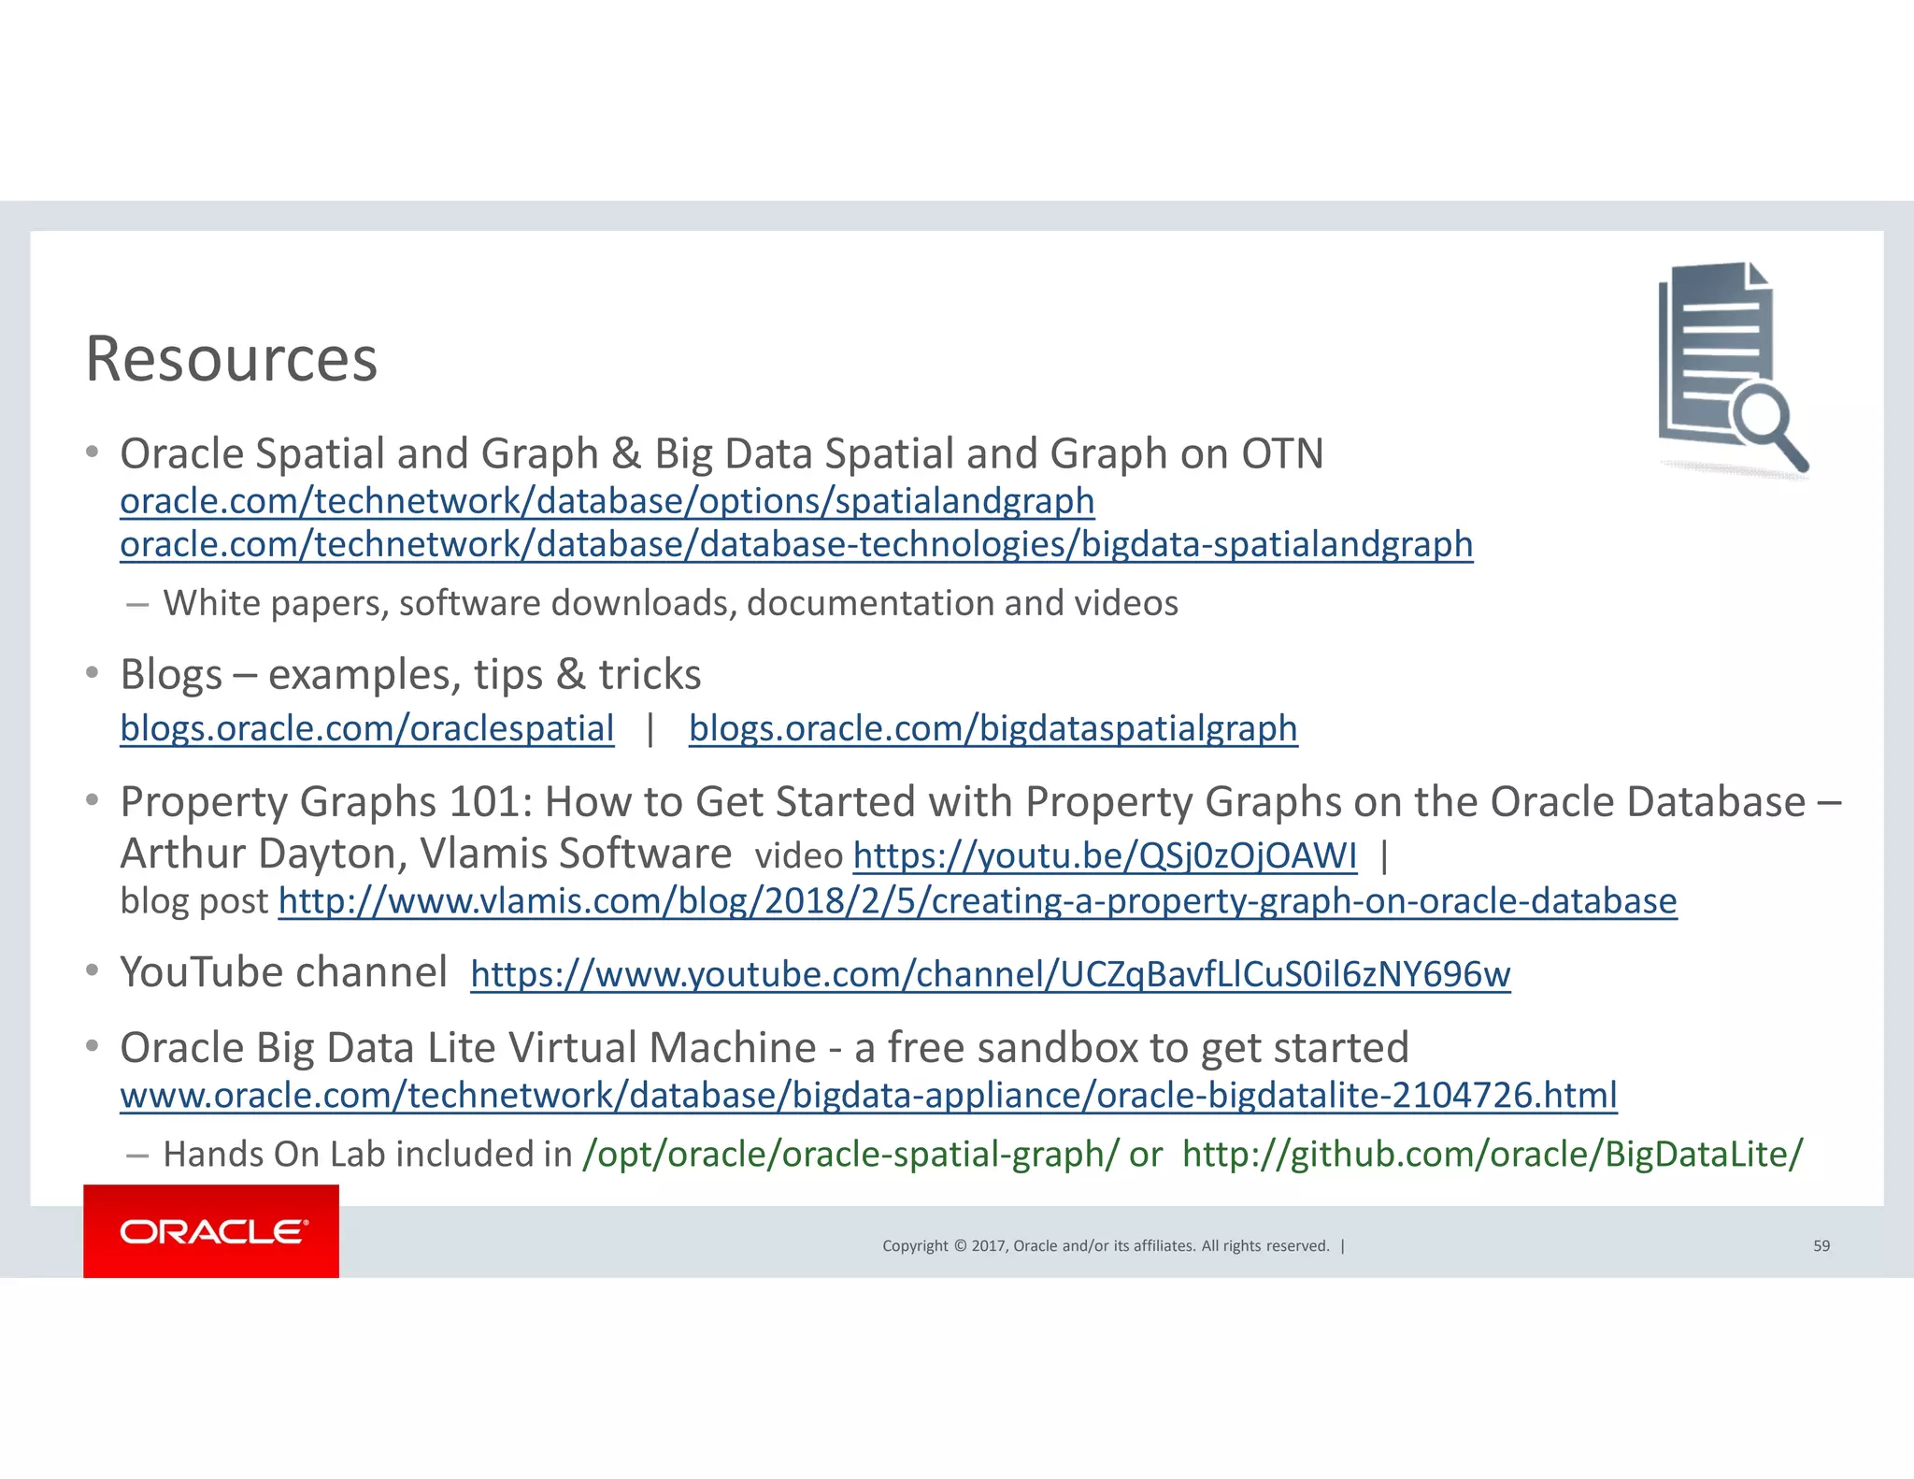Open blogs.oracle.com/bigdataspatialgraph link
1914x1479 pixels.
993,728
